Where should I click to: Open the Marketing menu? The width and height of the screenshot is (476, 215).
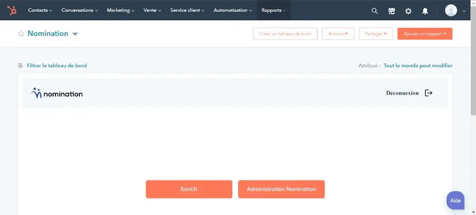(x=120, y=10)
